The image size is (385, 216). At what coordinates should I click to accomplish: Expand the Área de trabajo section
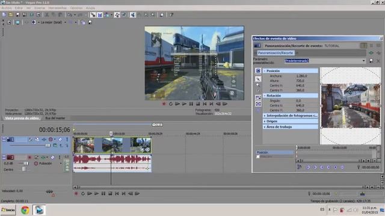(x=265, y=127)
